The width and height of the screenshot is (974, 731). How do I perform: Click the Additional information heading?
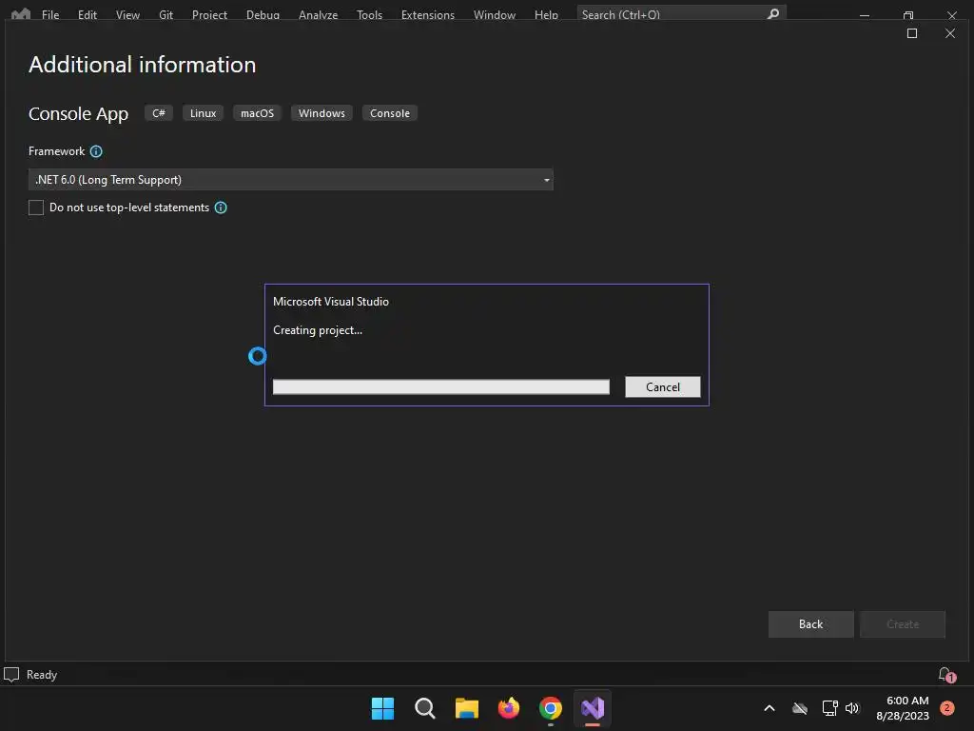tap(143, 65)
